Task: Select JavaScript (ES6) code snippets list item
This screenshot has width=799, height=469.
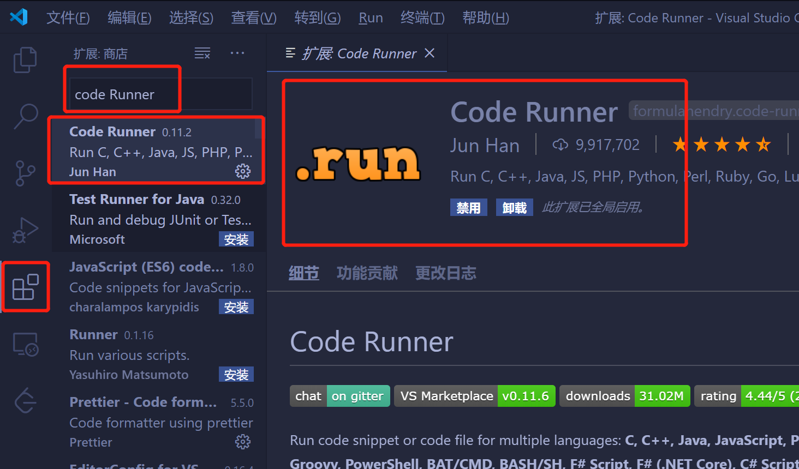Action: [x=159, y=286]
